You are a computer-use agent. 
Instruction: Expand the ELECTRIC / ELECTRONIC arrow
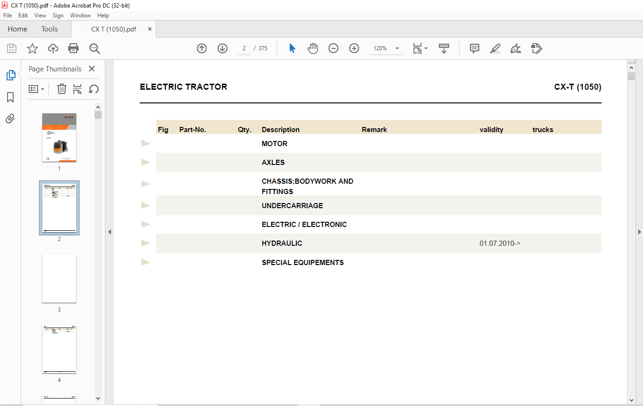click(x=146, y=224)
